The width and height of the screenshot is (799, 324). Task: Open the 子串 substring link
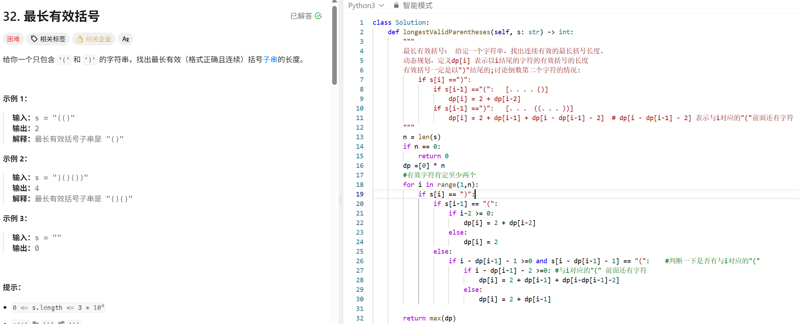(x=270, y=60)
